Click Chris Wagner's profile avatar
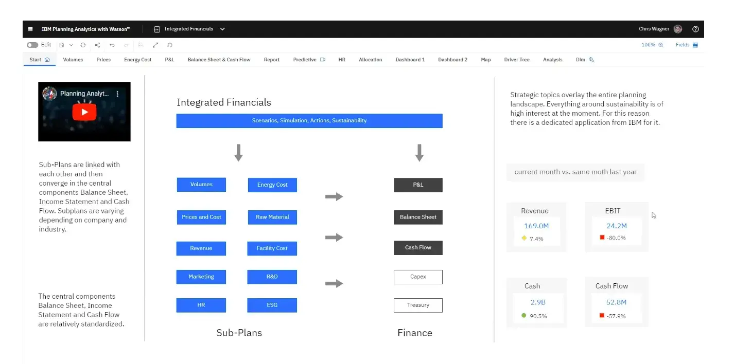The width and height of the screenshot is (734, 364). pos(677,29)
